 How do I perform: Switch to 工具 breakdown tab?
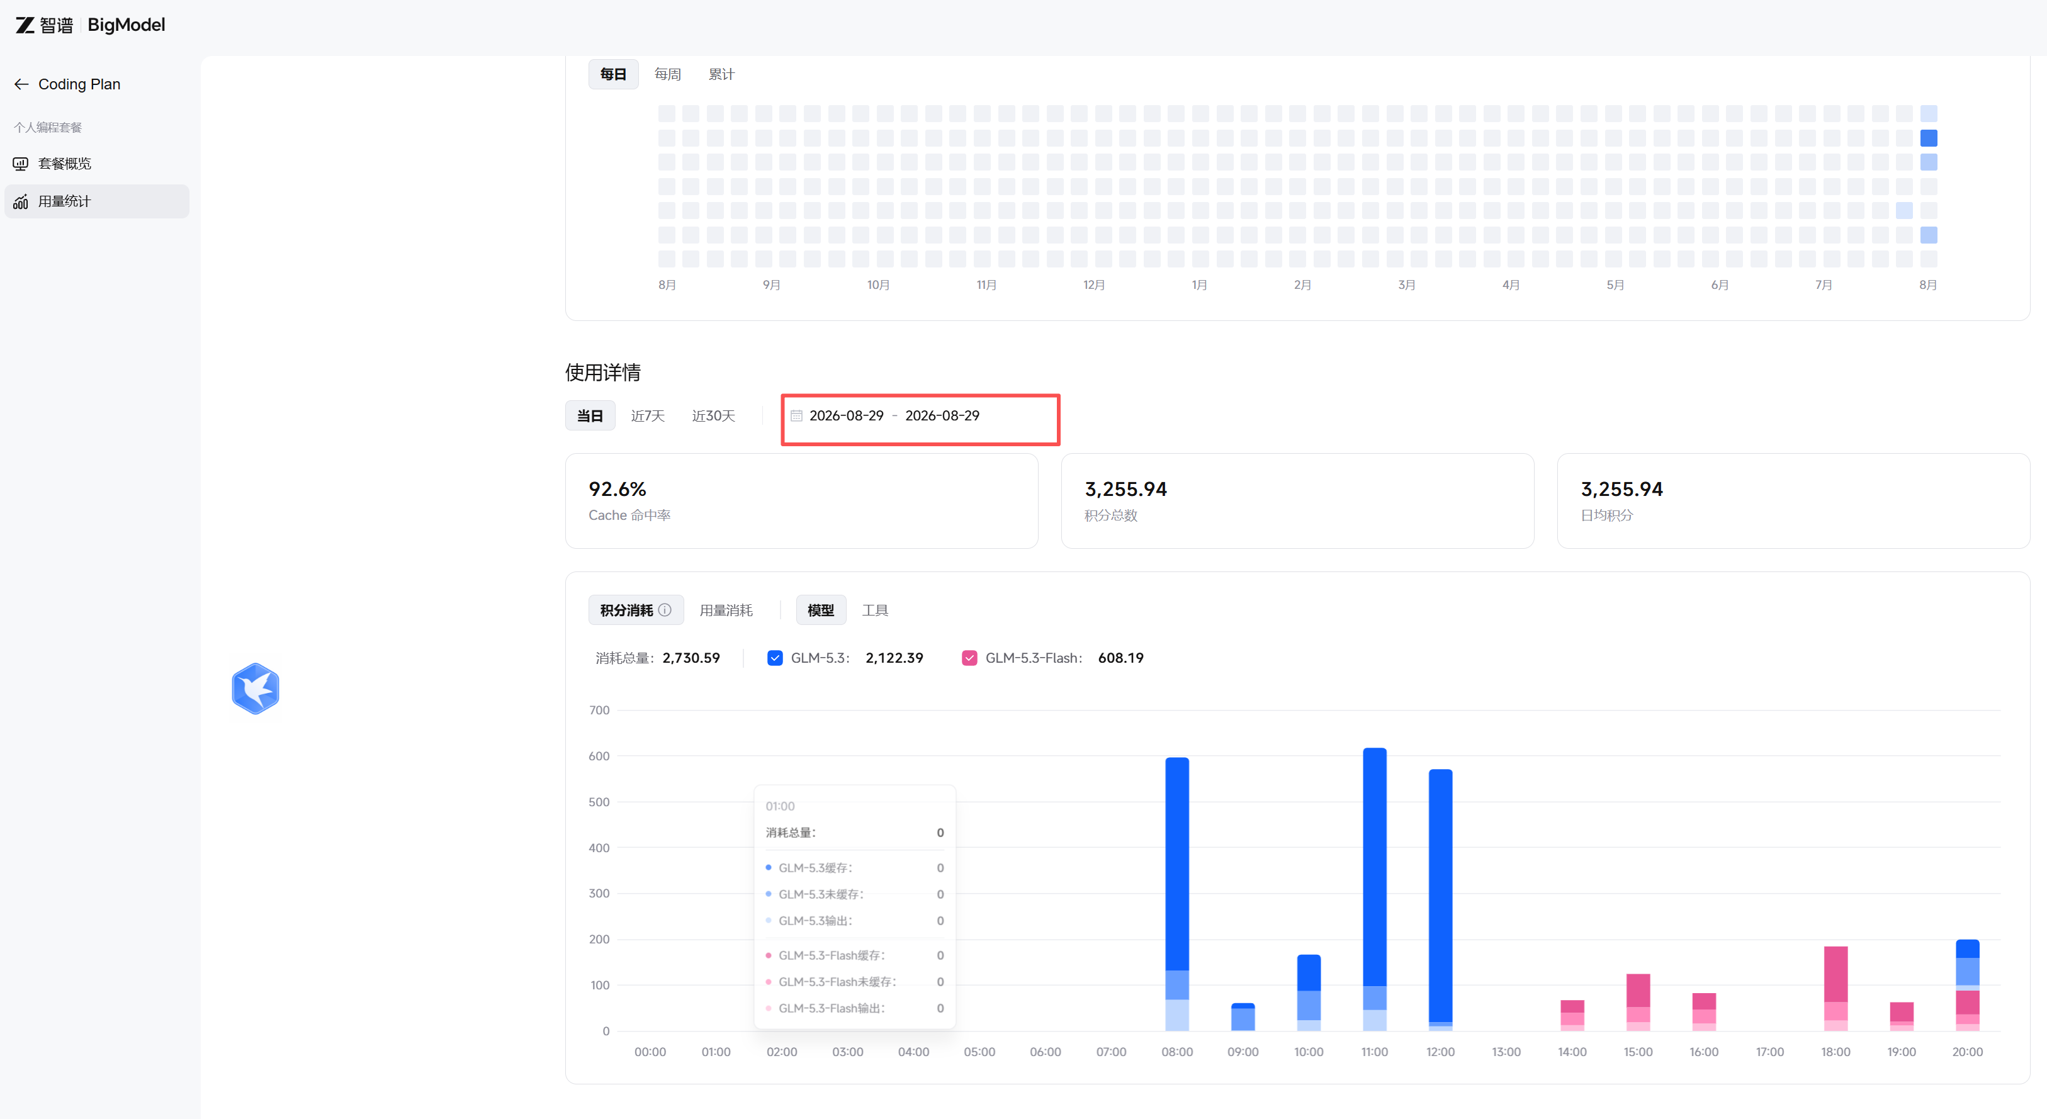point(875,610)
